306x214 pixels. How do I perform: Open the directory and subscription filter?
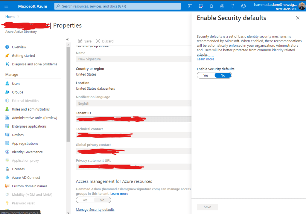pyautogui.click(x=201, y=6)
